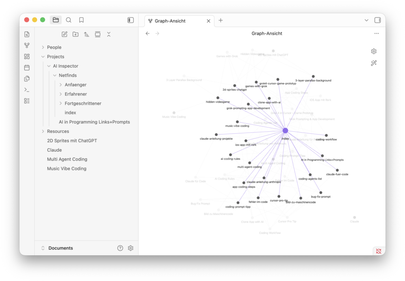Viewport: 405px width, 281px height.
Task: Click the purple index node in graph
Action: click(x=285, y=131)
